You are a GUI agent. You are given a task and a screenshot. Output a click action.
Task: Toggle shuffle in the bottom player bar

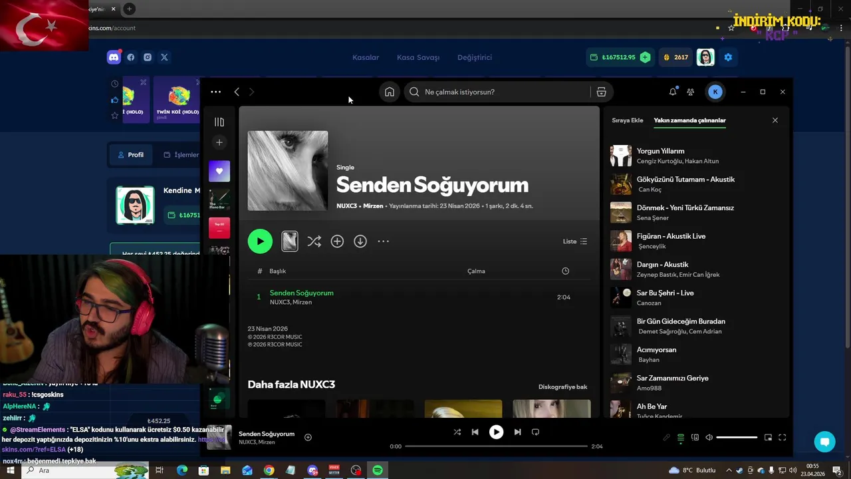(x=457, y=432)
